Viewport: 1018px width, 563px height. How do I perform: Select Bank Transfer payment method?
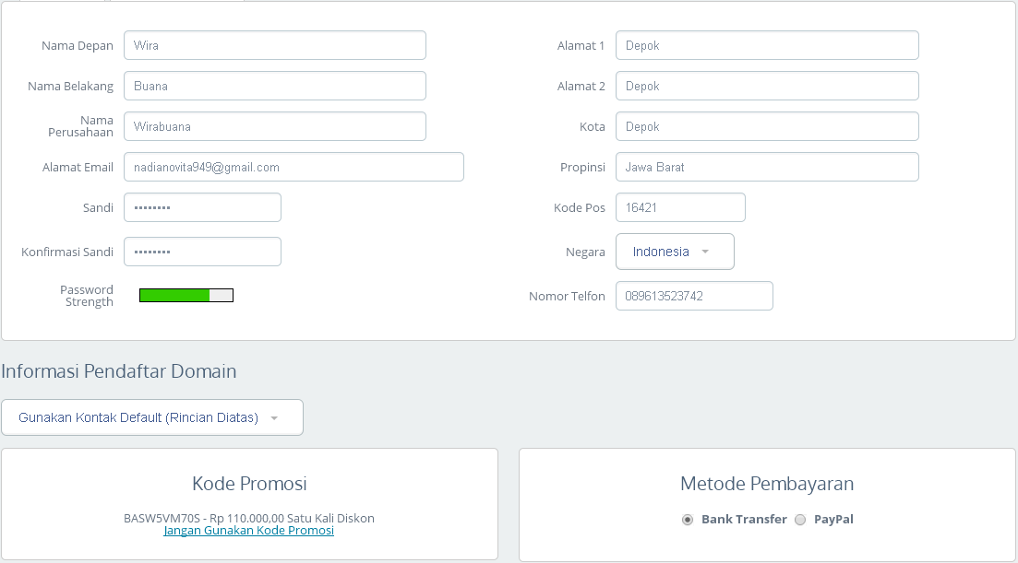[x=688, y=520]
